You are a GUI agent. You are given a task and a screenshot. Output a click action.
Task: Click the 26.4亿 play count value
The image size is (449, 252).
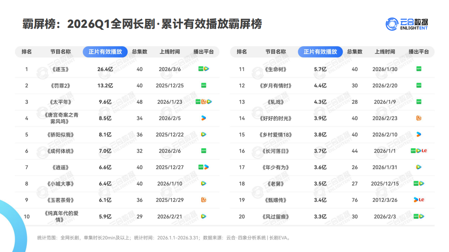pos(105,69)
